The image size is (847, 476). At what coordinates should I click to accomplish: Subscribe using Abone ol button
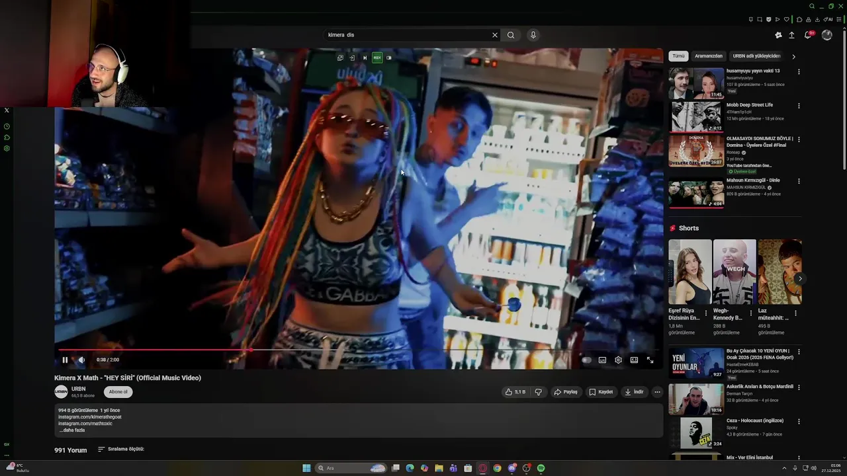[118, 392]
